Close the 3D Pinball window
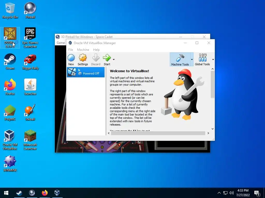Image resolution: width=265 pixels, height=198 pixels. click(x=204, y=37)
